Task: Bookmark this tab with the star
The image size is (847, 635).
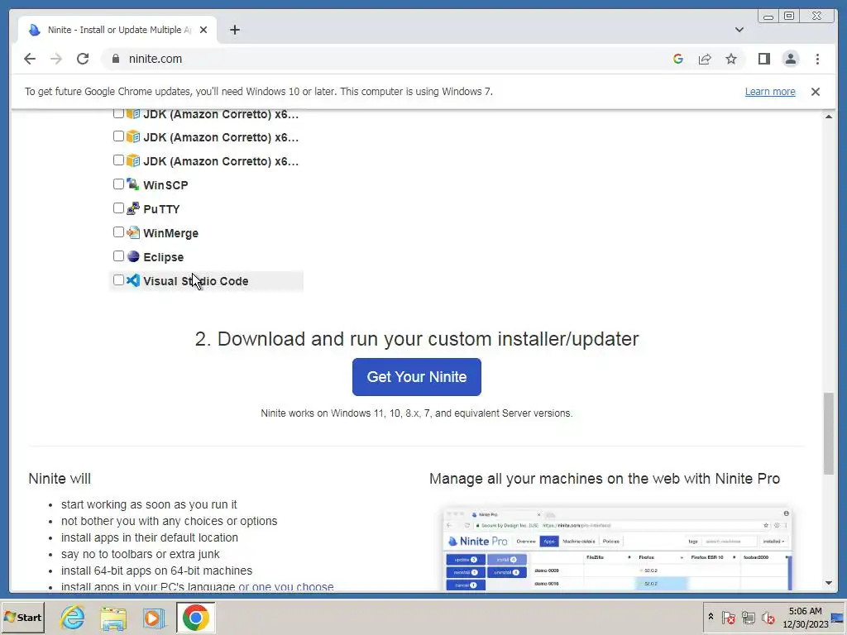Action: 731,59
